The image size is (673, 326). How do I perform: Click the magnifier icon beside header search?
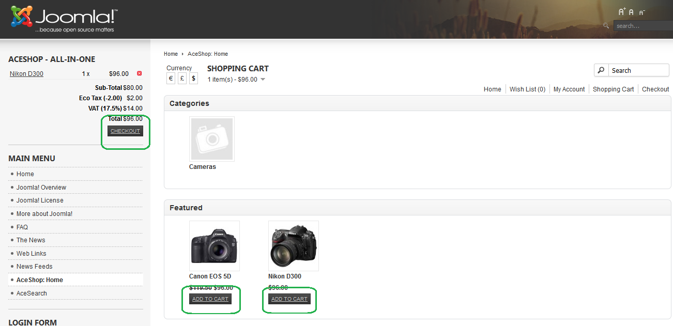tap(606, 25)
